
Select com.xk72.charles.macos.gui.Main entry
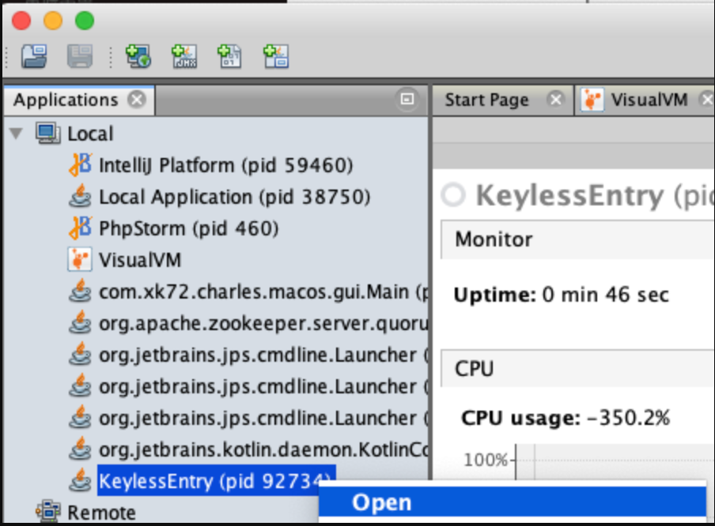pyautogui.click(x=263, y=292)
